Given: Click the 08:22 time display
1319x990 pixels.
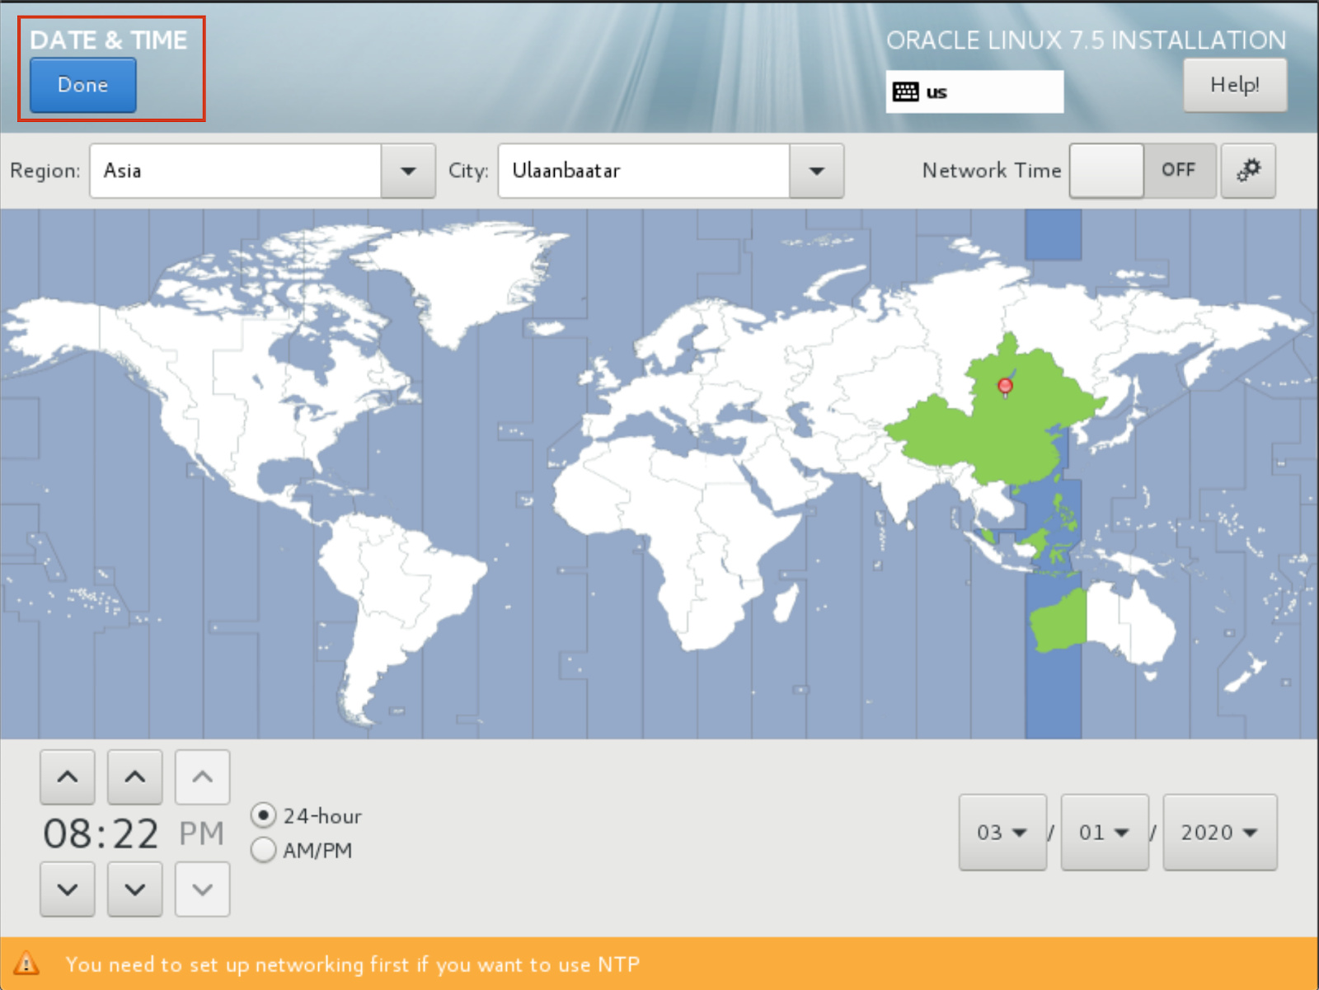Looking at the screenshot, I should pyautogui.click(x=101, y=833).
